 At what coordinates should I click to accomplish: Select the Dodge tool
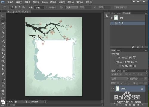pyautogui.click(x=3, y=69)
